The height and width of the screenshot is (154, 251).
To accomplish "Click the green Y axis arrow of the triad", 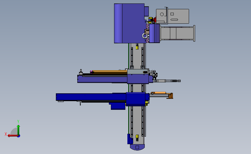I will point(19,130).
